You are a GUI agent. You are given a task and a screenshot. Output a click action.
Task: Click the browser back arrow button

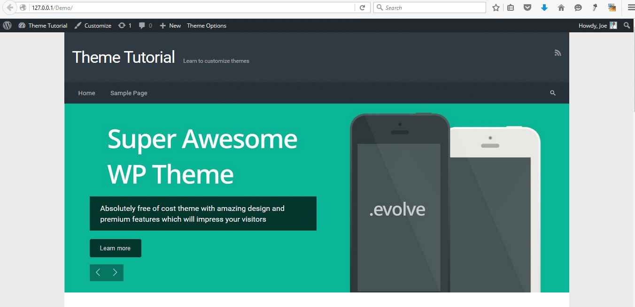pyautogui.click(x=9, y=7)
